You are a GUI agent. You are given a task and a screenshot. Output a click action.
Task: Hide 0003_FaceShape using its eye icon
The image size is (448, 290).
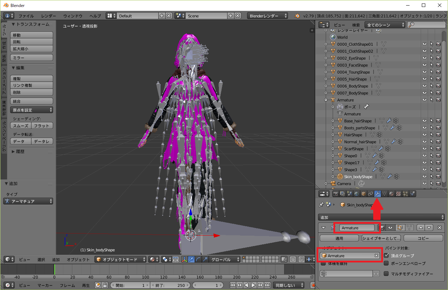[x=425, y=65]
